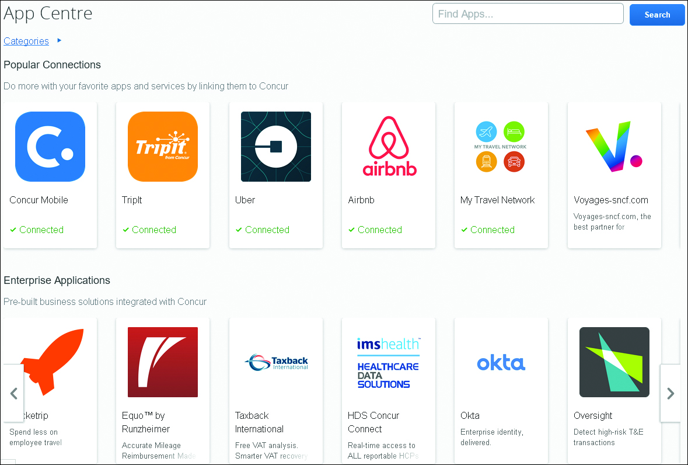The height and width of the screenshot is (465, 688).
Task: Click 'Real-time access to ALL reportable HCPs' text
Action: 383,450
